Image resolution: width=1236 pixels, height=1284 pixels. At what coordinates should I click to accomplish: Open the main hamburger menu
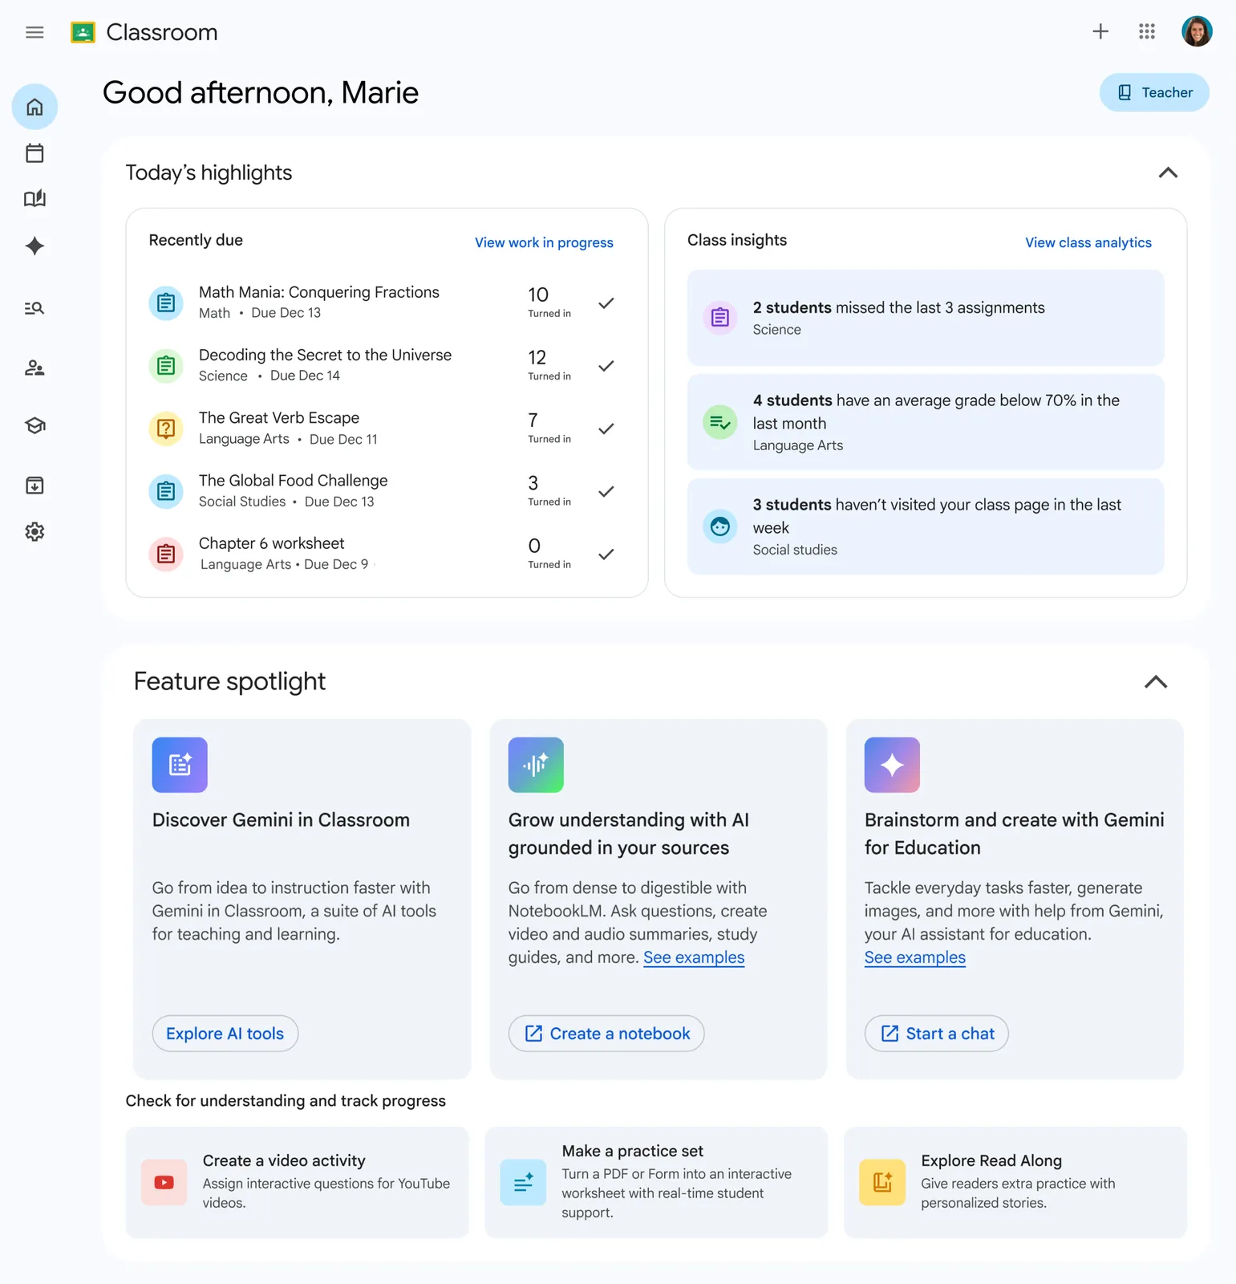pyautogui.click(x=34, y=32)
